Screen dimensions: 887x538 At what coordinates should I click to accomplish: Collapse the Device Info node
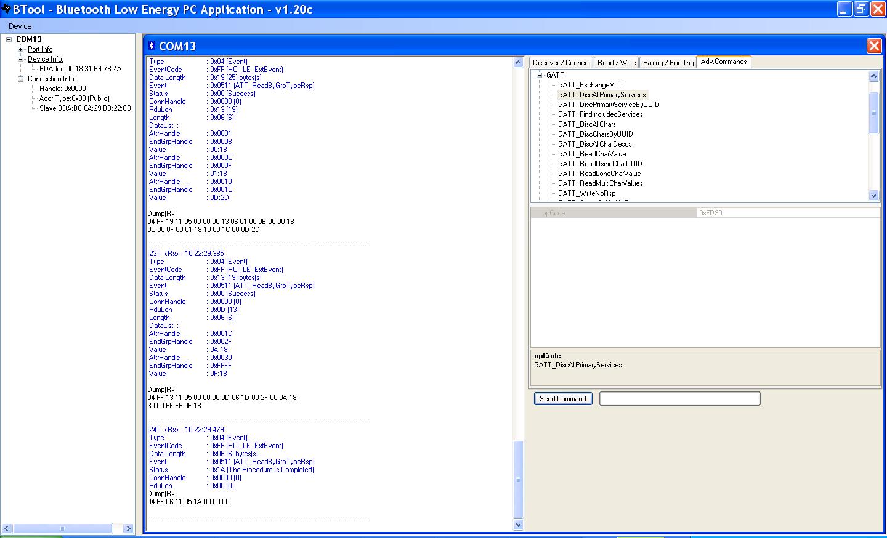[21, 59]
